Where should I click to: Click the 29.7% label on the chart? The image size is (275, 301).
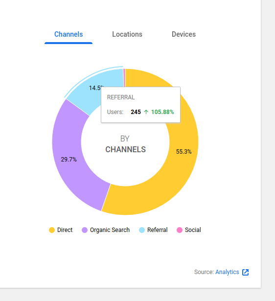pos(69,160)
